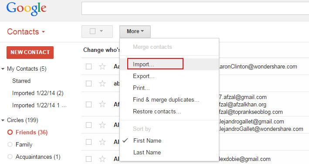Check the box for afzal@afzalkhan.org contact

(x=88, y=104)
